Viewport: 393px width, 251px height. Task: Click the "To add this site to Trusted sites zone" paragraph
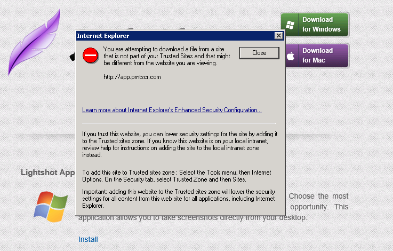click(x=177, y=176)
